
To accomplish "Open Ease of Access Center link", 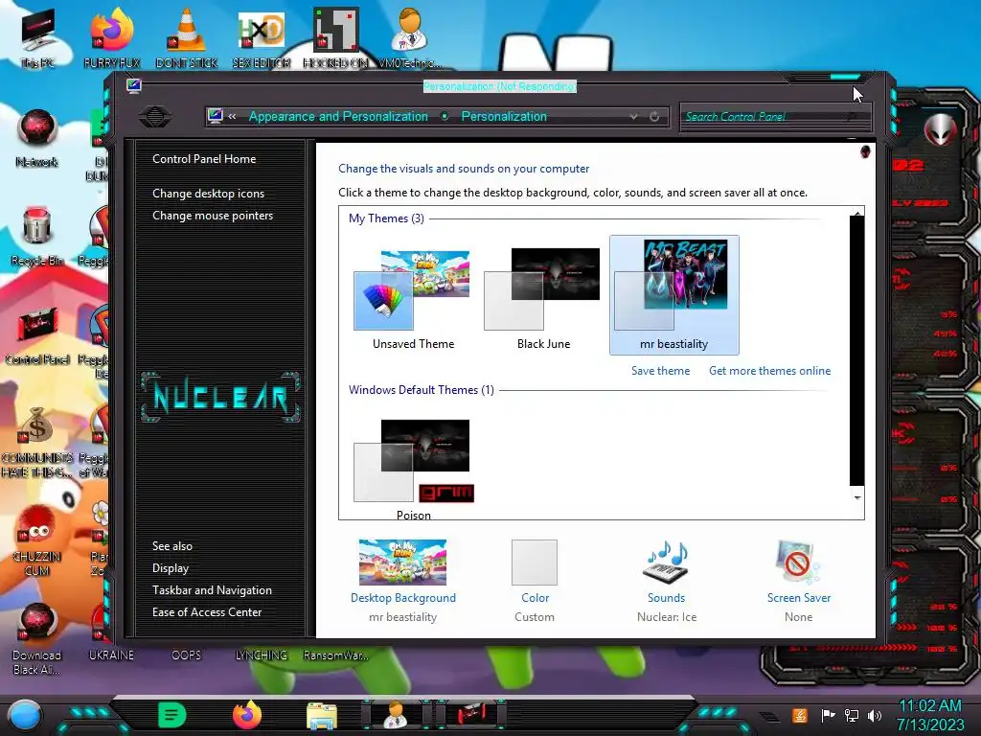I will pyautogui.click(x=207, y=612).
